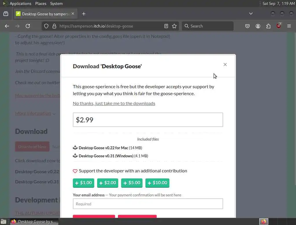Reload the current page
Image resolution: width=296 pixels, height=225 pixels.
(x=28, y=26)
